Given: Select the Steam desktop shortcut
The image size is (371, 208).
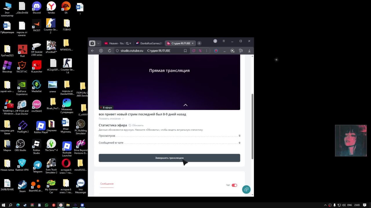Looking at the screenshot, I should [22, 186].
